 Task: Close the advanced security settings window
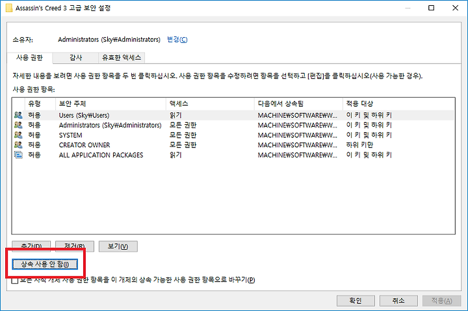[455, 8]
